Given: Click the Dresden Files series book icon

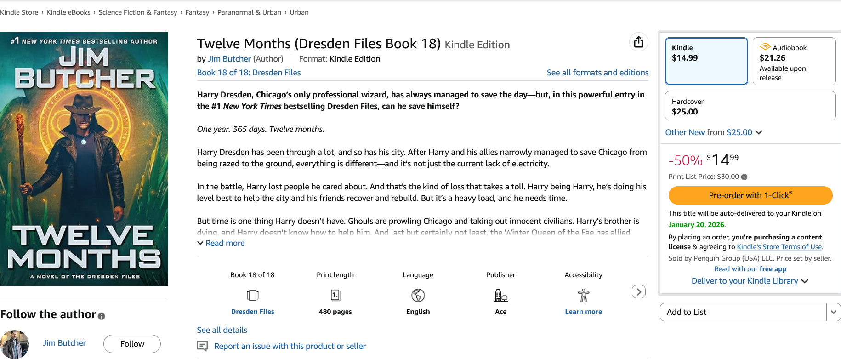Looking at the screenshot, I should (x=253, y=295).
